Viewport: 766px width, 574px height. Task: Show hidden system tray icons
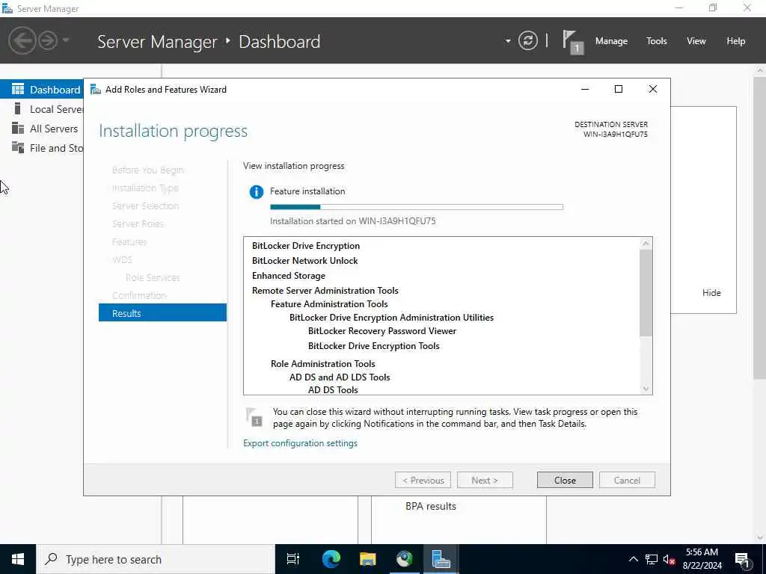coord(633,559)
